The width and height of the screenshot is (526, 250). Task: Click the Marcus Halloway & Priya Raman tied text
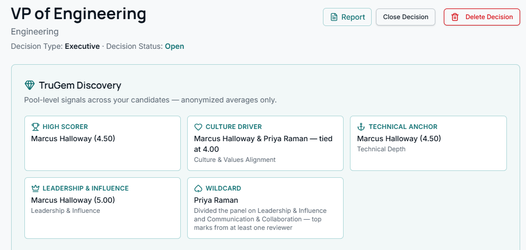(264, 143)
